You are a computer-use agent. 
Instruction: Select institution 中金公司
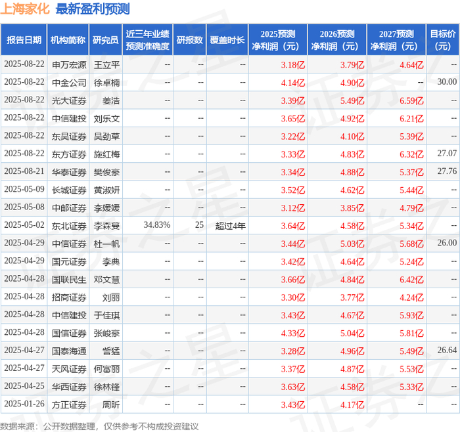[69, 83]
